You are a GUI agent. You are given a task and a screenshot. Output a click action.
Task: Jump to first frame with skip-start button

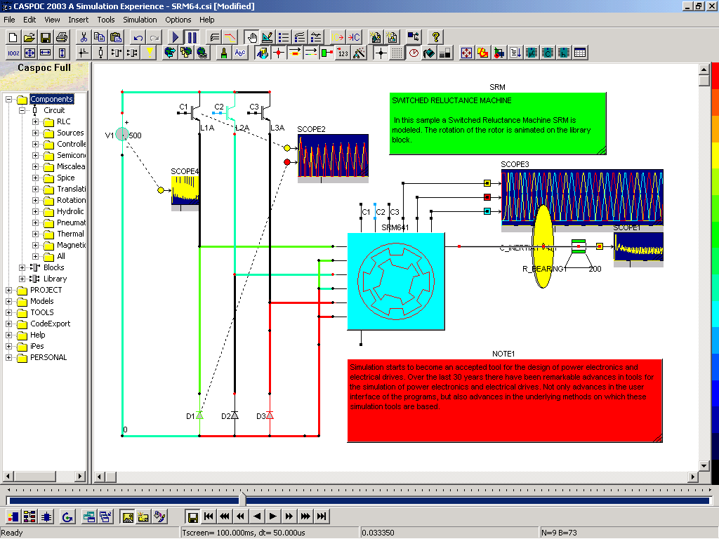pos(209,517)
